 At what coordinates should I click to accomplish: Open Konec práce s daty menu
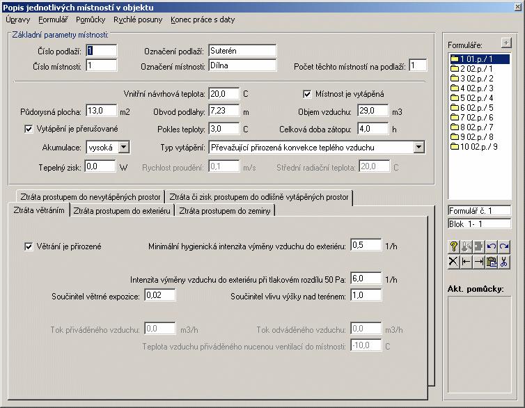point(203,19)
